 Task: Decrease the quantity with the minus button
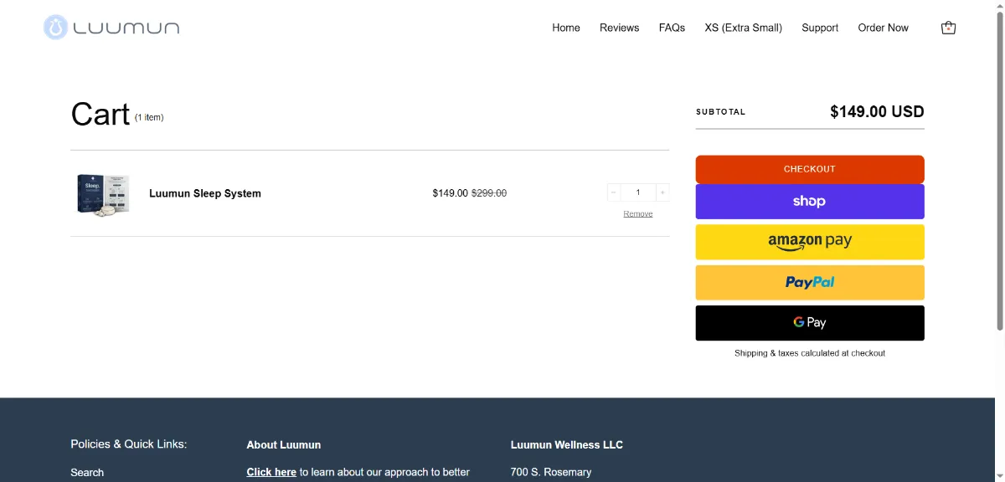(613, 192)
